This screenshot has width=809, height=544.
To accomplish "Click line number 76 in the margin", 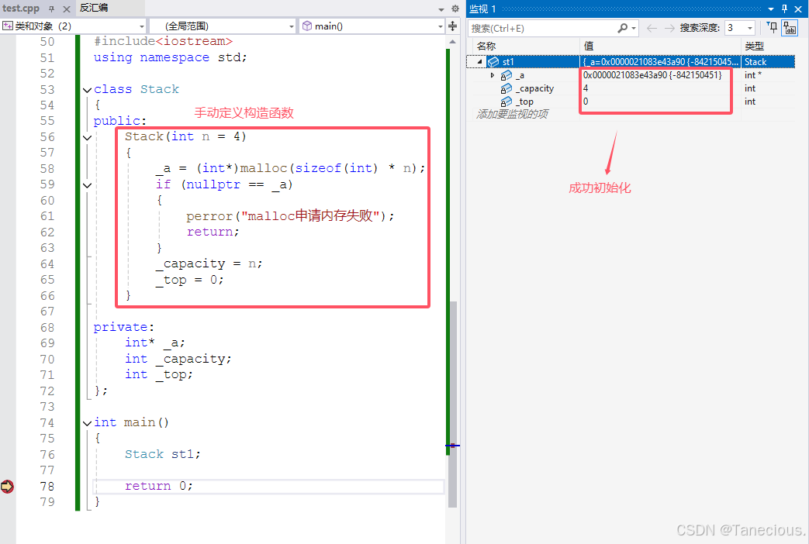I will pos(47,455).
